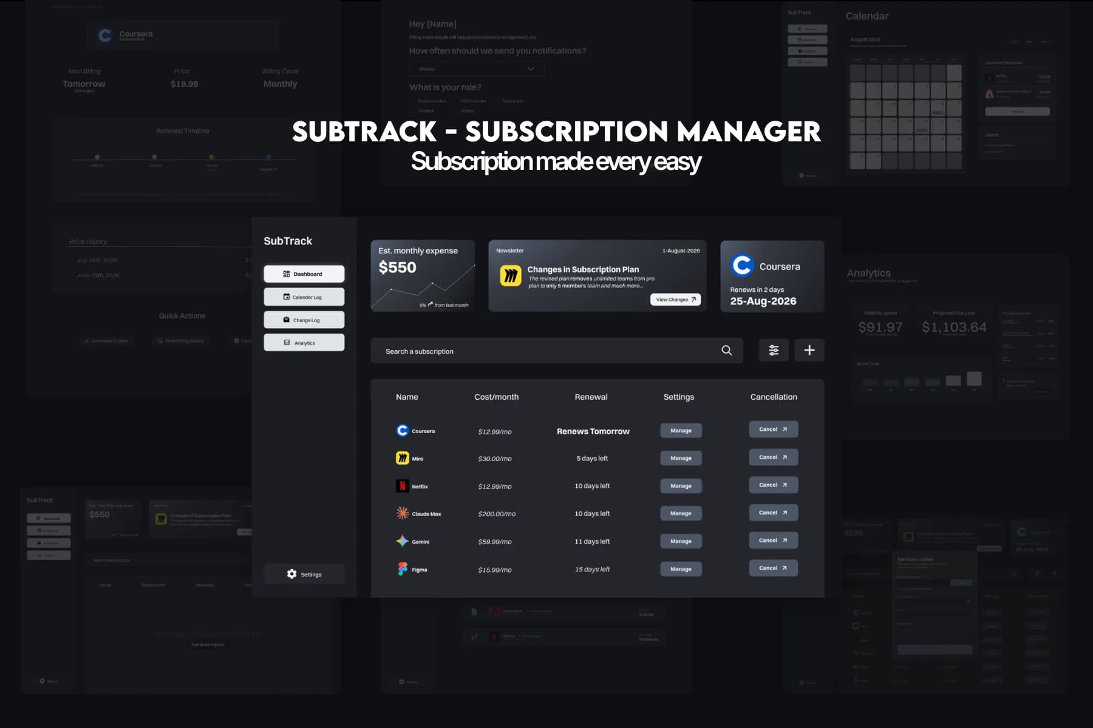Click the $200.00/mo cost value
This screenshot has width=1093, height=728.
(497, 514)
